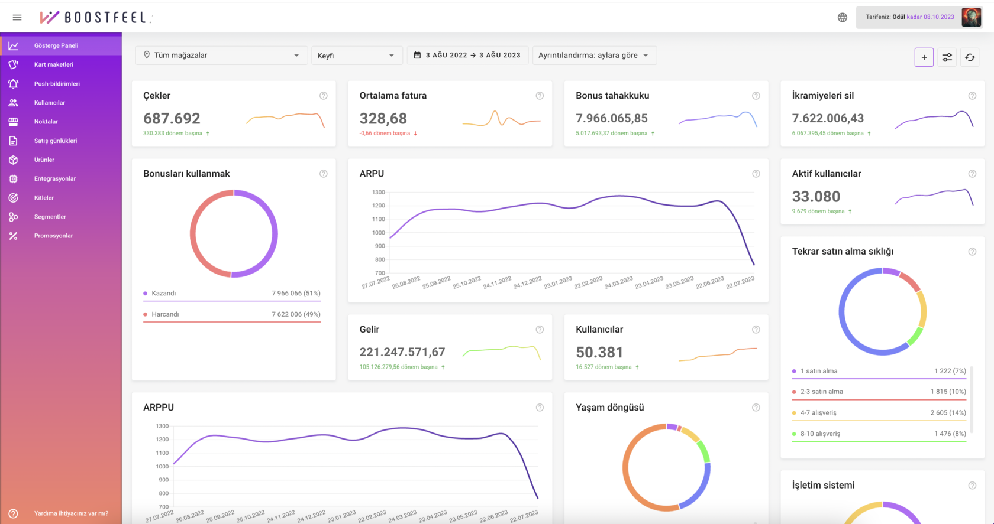Click the Bonusları kullanmak donut chart
This screenshot has width=994, height=524.
tap(234, 234)
